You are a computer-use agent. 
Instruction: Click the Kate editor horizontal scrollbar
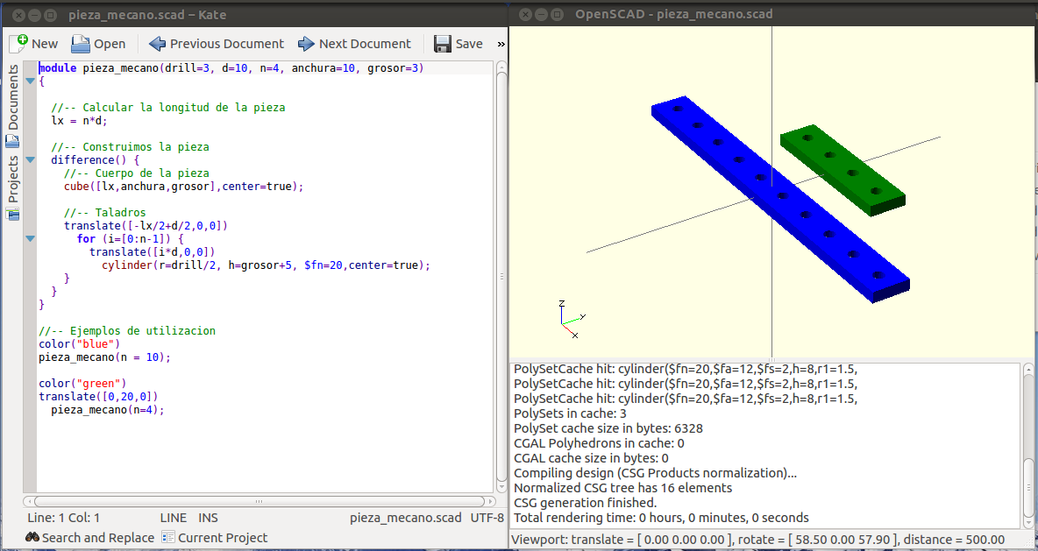pos(259,502)
